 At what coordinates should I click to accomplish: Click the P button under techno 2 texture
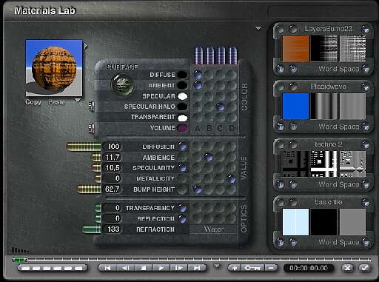pyautogui.click(x=293, y=184)
